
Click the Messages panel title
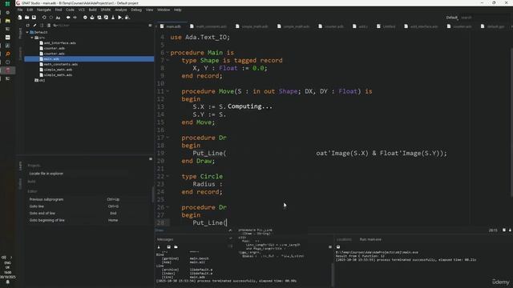coord(165,239)
